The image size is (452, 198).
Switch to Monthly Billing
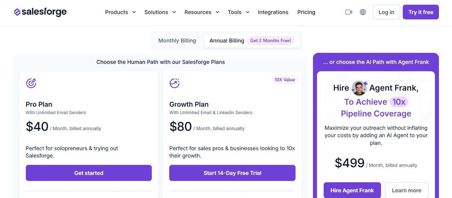click(177, 40)
